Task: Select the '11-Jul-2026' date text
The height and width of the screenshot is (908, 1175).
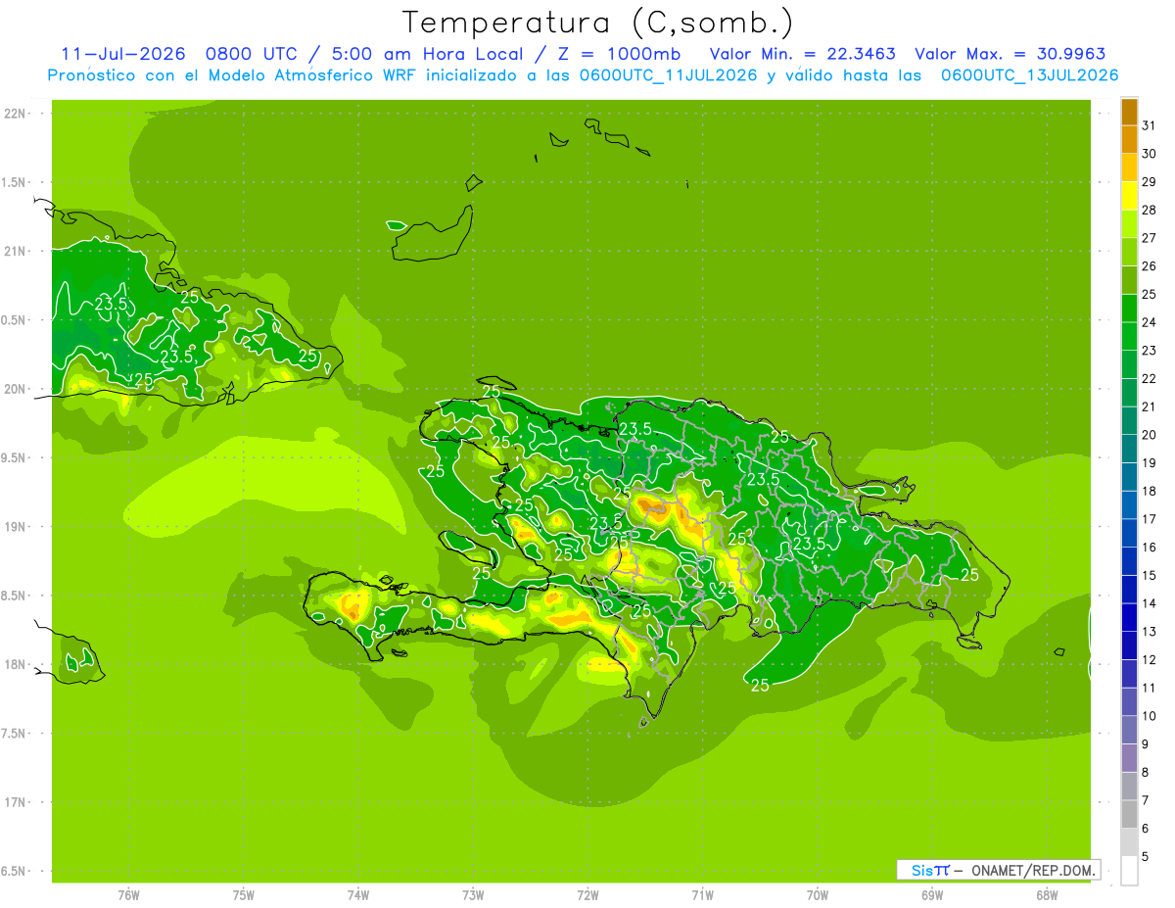Action: click(123, 54)
